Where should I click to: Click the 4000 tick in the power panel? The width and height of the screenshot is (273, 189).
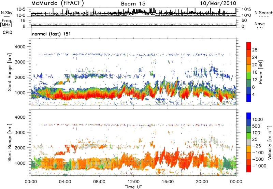tap(20, 47)
